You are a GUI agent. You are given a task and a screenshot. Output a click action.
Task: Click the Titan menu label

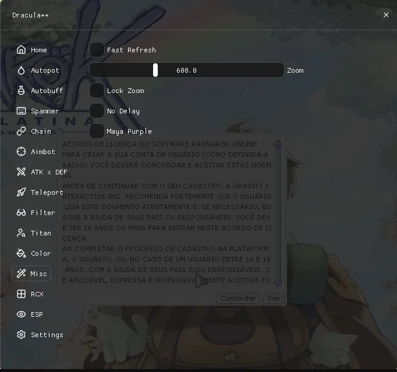[x=41, y=233]
